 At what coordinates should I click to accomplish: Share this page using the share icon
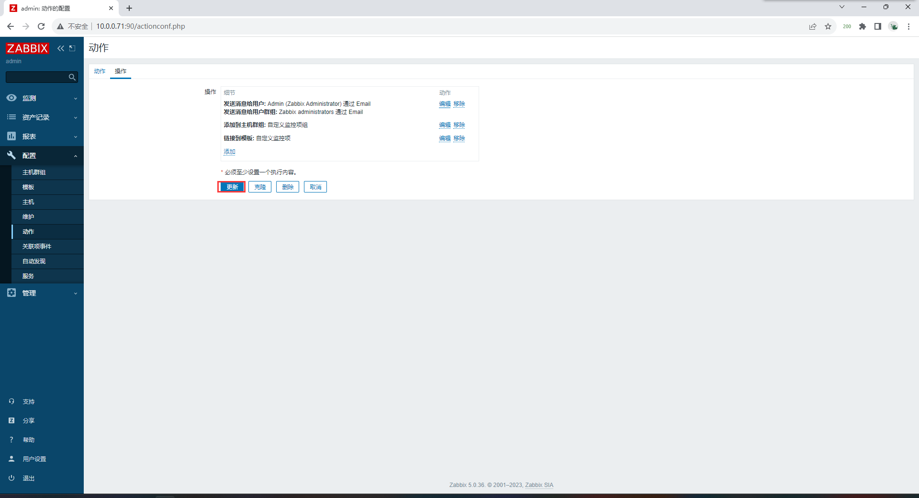click(813, 26)
